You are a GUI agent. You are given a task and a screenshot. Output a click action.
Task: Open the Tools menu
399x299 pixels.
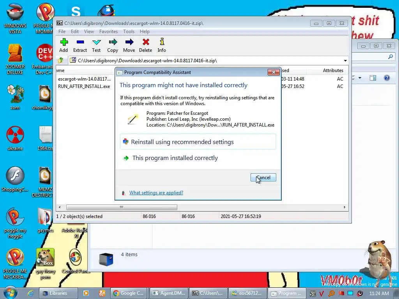coord(129,32)
